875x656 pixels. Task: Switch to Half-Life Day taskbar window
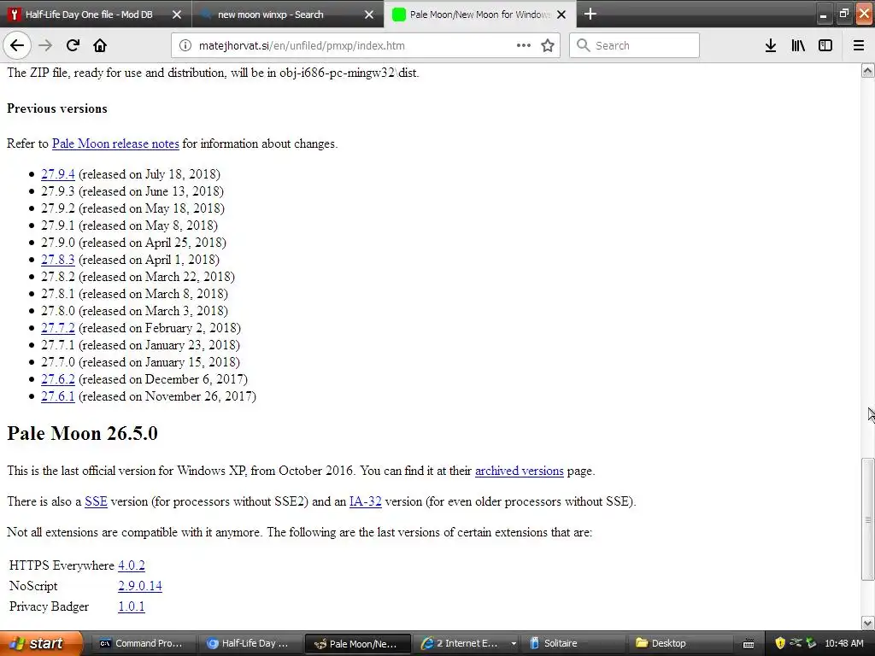click(x=248, y=643)
